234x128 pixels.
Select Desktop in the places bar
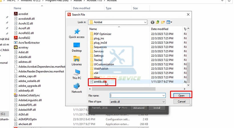tap(77, 47)
